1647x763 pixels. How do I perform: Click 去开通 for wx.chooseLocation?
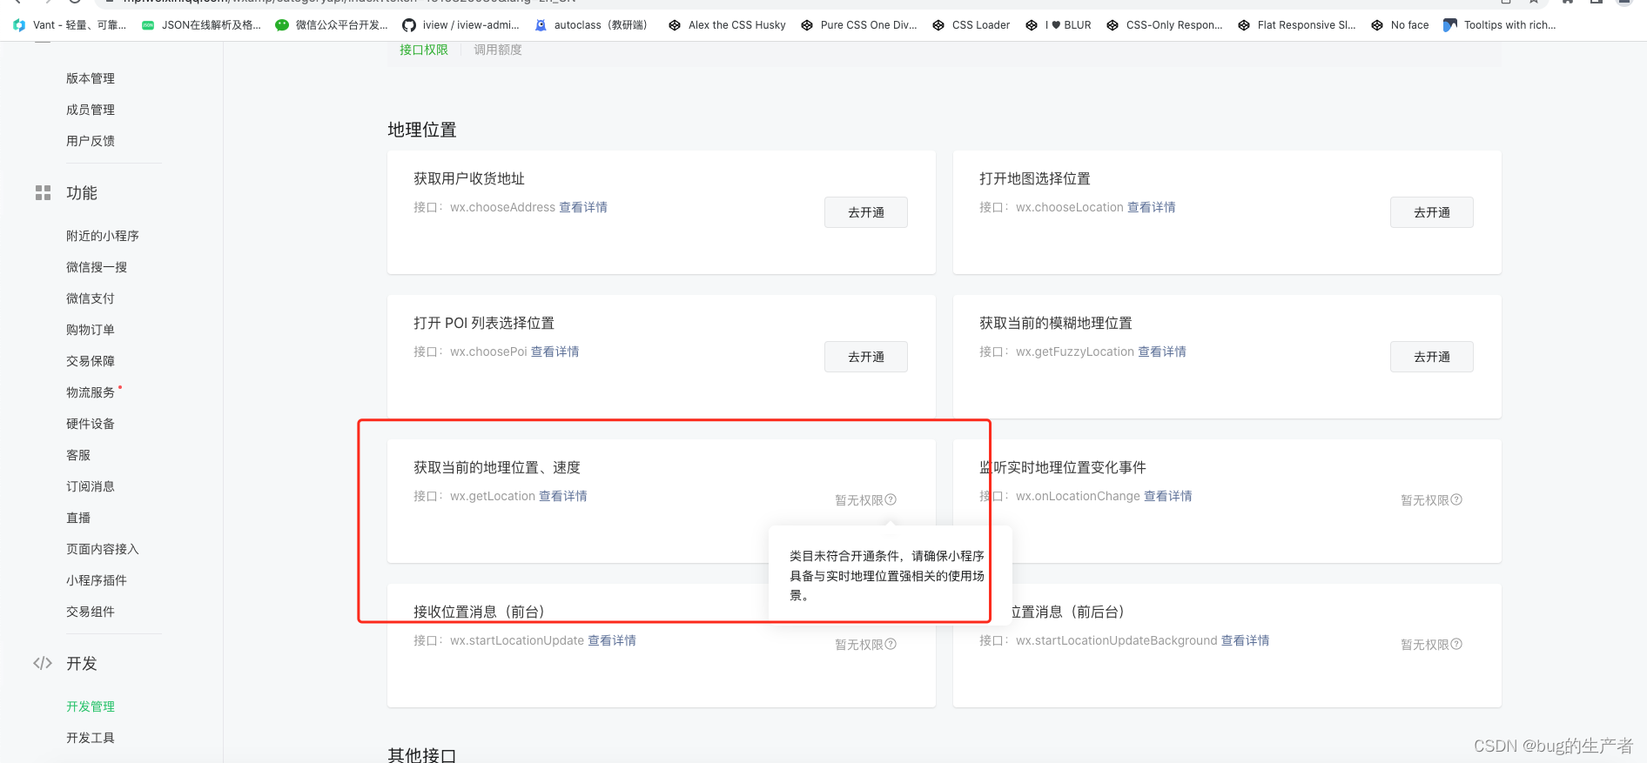(x=1431, y=212)
